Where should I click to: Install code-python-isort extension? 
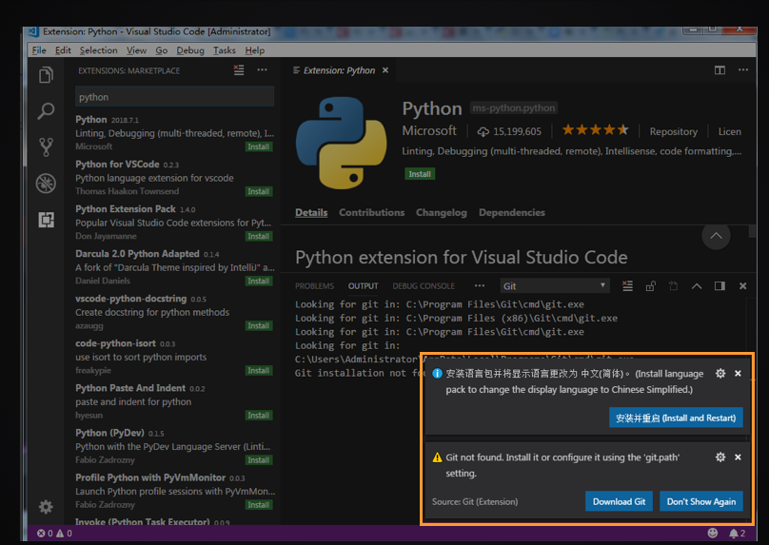coord(259,371)
